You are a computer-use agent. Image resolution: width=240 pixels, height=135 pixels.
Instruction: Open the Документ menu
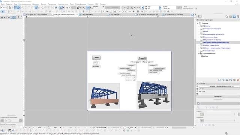click(36, 4)
